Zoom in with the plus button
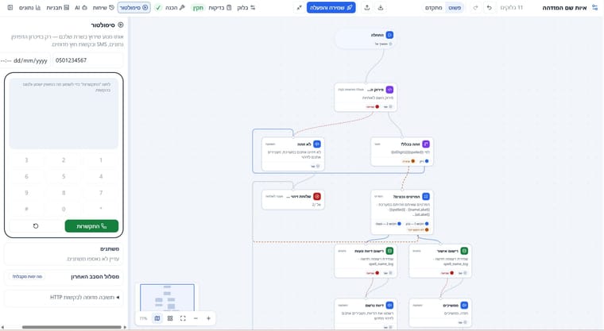The height and width of the screenshot is (331, 604). point(208,318)
